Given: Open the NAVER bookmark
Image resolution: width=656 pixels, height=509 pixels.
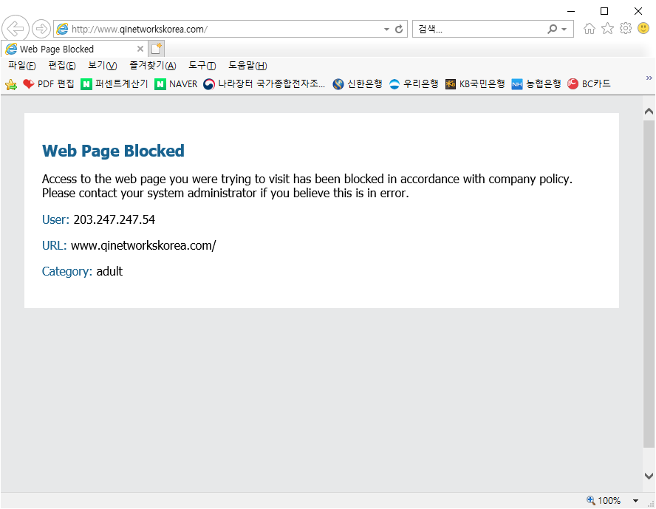Looking at the screenshot, I should (x=176, y=84).
